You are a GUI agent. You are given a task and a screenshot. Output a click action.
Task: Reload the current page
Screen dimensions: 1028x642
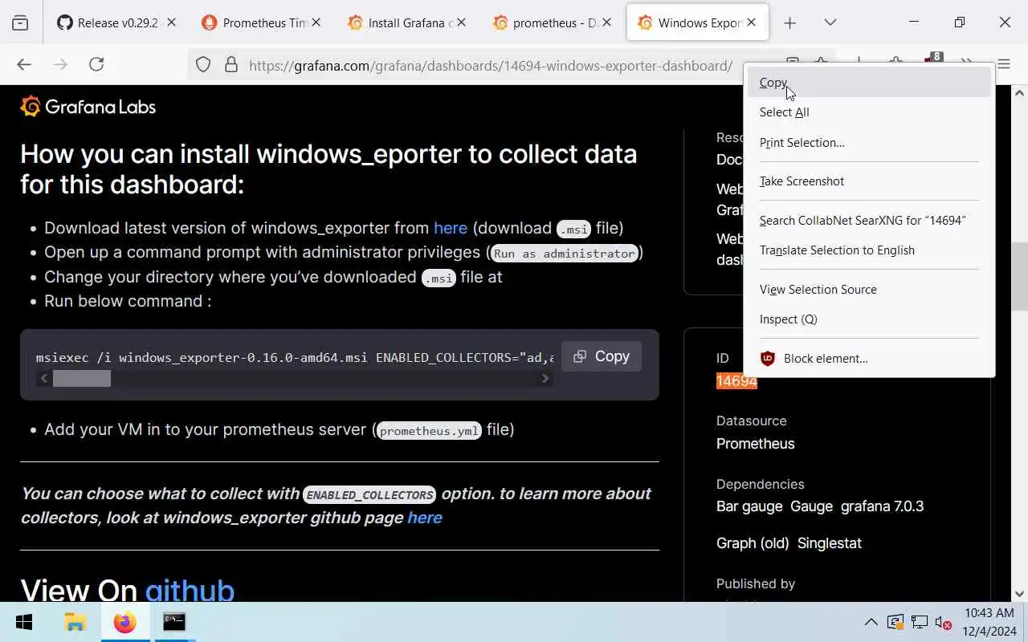point(96,65)
